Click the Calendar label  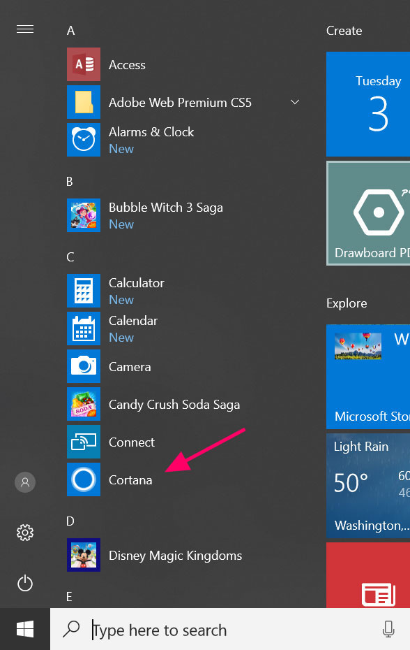tap(133, 320)
